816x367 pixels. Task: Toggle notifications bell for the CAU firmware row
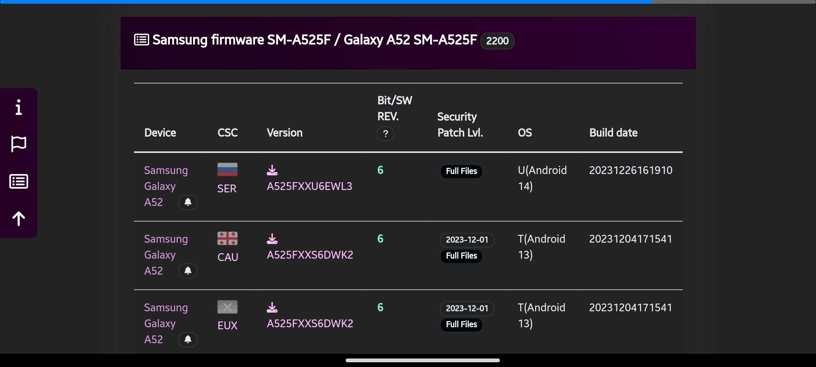(x=188, y=271)
